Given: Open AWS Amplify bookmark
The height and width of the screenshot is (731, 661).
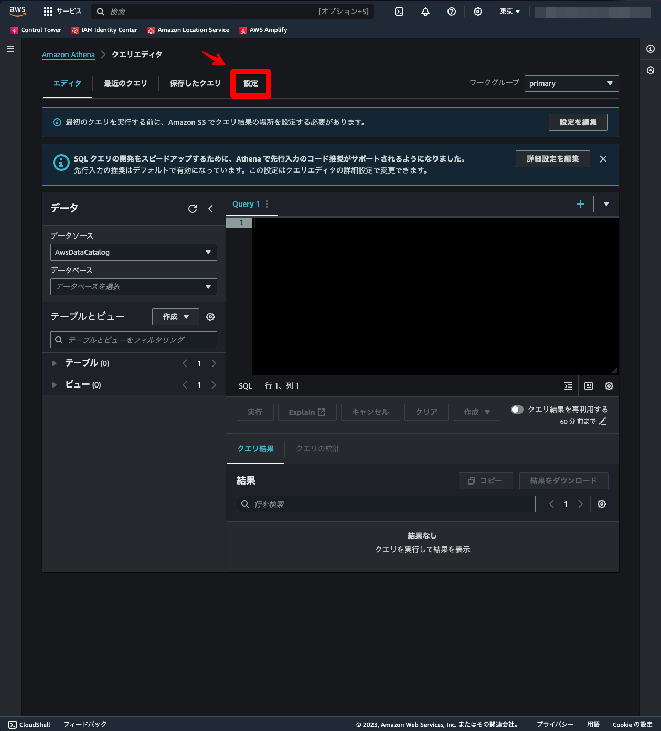Looking at the screenshot, I should (263, 30).
